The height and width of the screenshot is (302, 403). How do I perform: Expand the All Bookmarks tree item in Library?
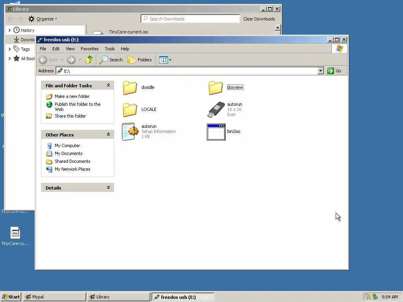click(9, 59)
